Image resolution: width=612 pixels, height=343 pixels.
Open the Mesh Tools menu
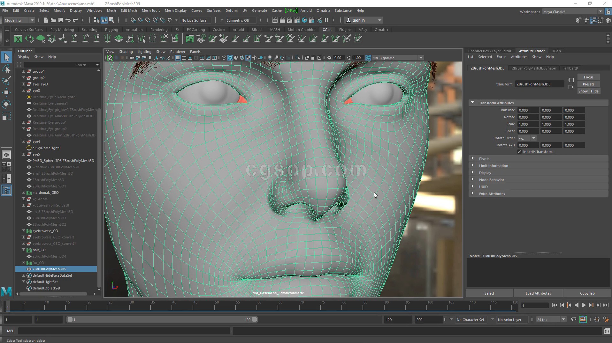(151, 11)
